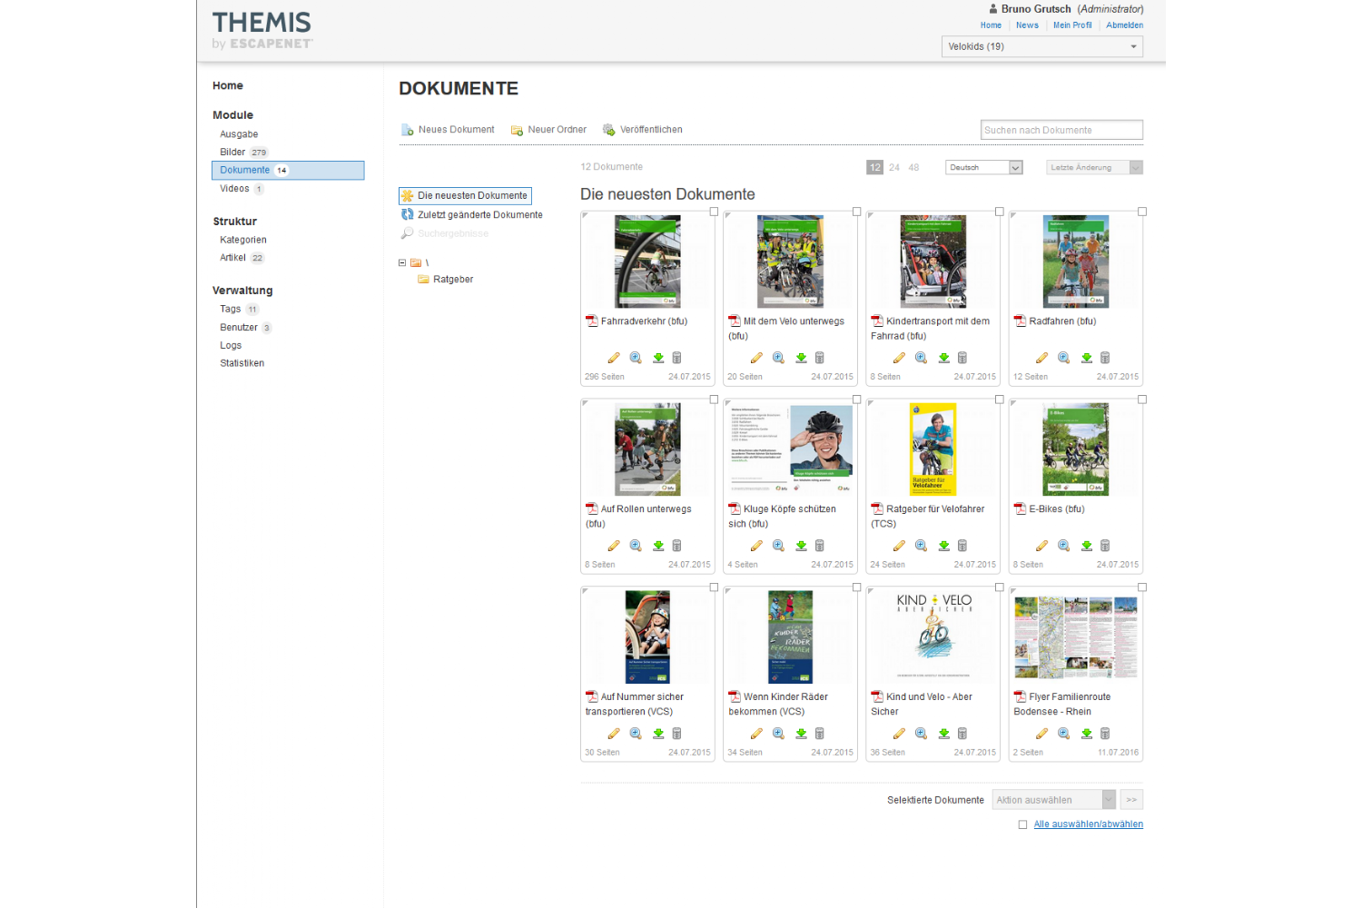
Task: Select the Kluge Köpfe schützen sich checkbox
Action: [x=856, y=400]
